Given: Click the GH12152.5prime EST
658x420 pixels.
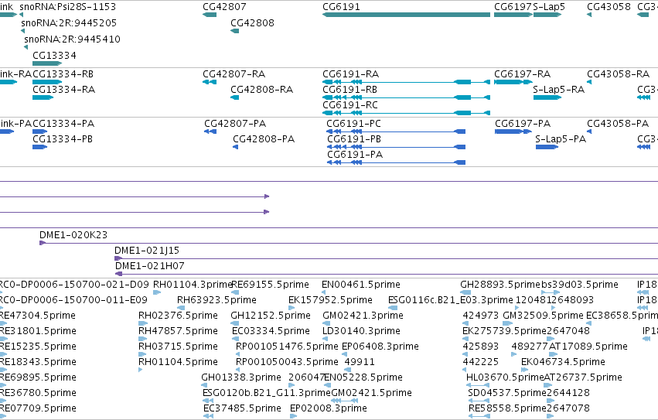Looking at the screenshot, I should [x=234, y=323].
